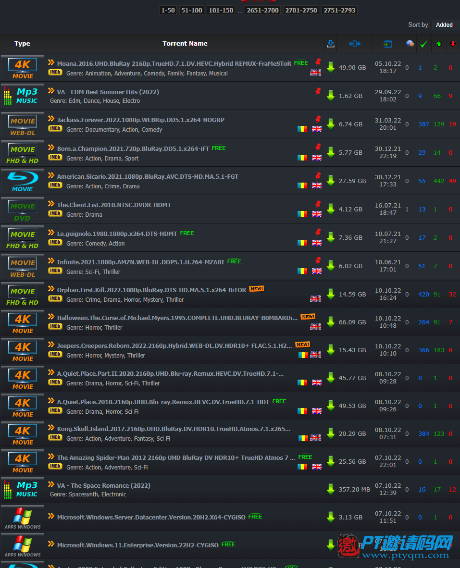Sort by the comments column header icon

click(x=410, y=43)
